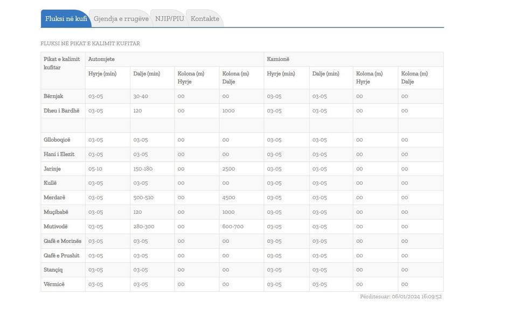
Task: Select the Vërmicë row label
Action: (x=54, y=284)
